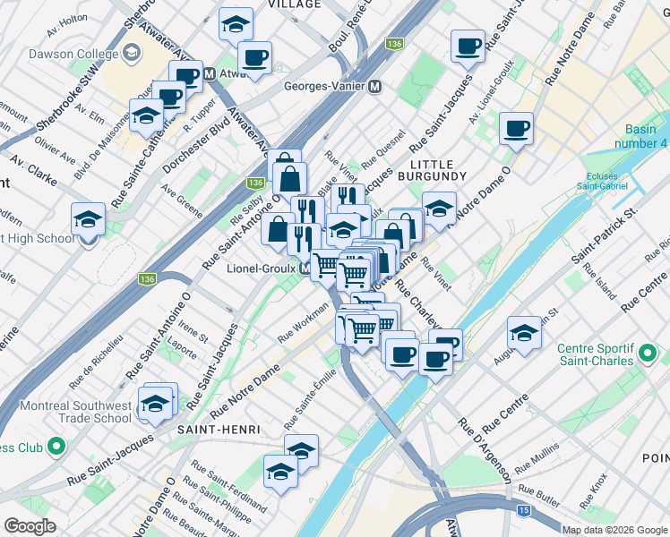Click the Rue Quesnel street label
This screenshot has height=537, width=670.
(382, 149)
